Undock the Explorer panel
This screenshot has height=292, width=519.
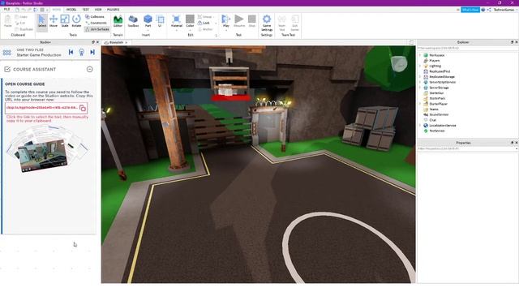point(512,42)
